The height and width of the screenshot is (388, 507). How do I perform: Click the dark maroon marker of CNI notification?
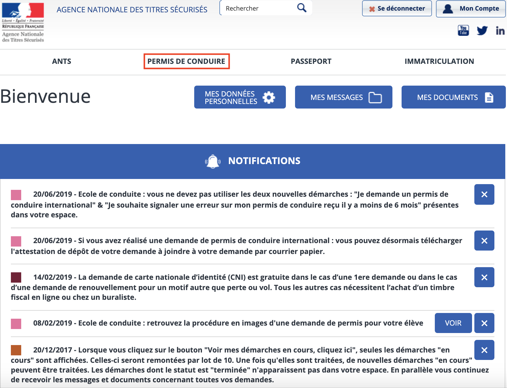point(16,277)
